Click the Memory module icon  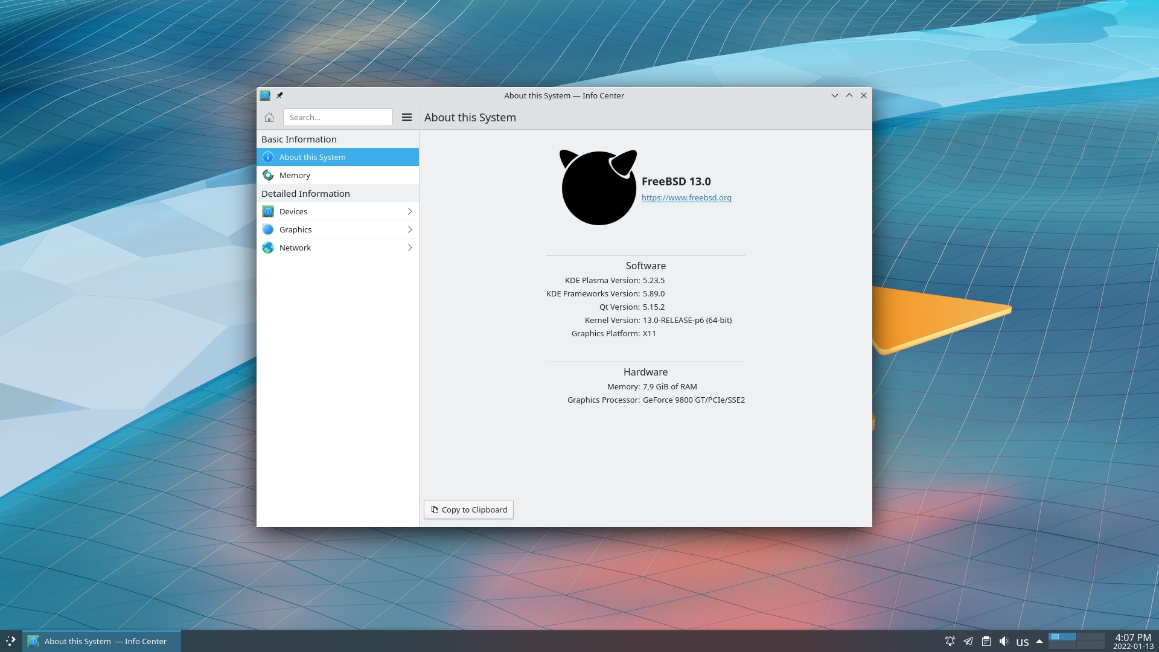coord(268,175)
